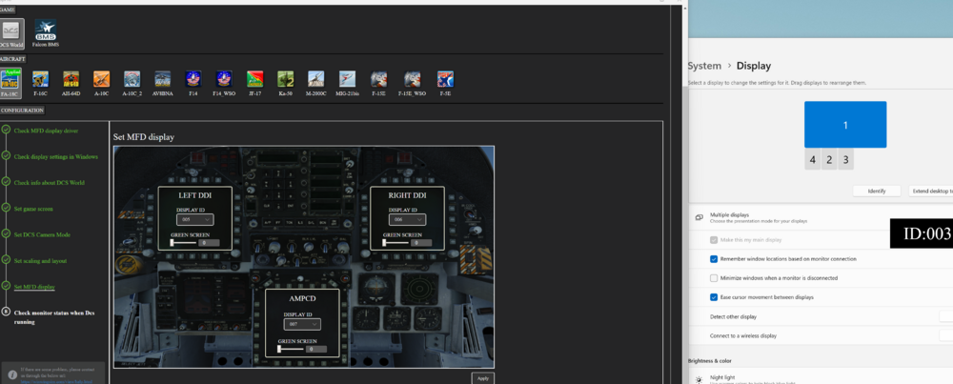
Task: Click the Detect other display row
Action: (821, 316)
